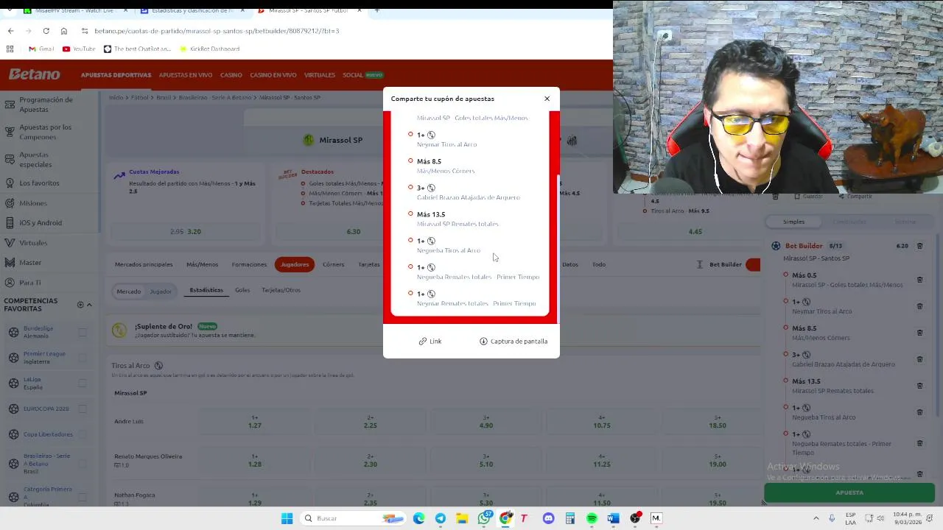This screenshot has height=530, width=943.
Task: Select Jugadores tab
Action: pos(295,264)
